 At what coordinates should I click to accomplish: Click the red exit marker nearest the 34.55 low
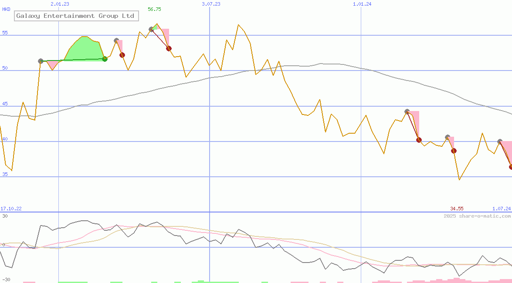pos(454,151)
